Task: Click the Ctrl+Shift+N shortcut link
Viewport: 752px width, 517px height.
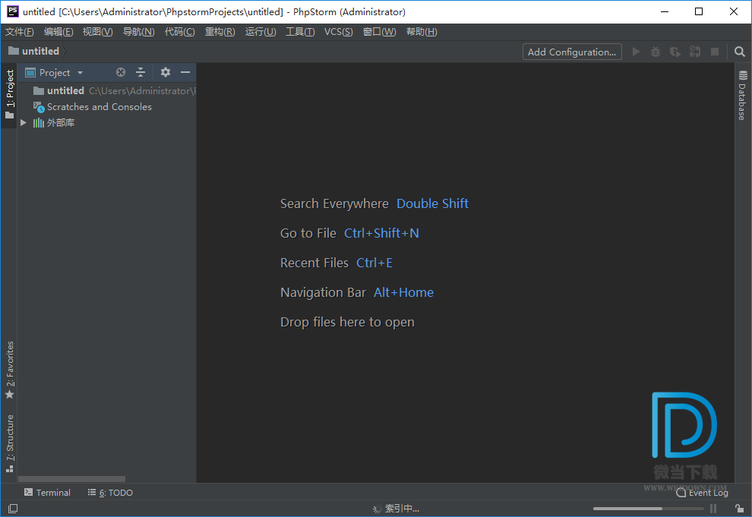Action: pos(382,233)
